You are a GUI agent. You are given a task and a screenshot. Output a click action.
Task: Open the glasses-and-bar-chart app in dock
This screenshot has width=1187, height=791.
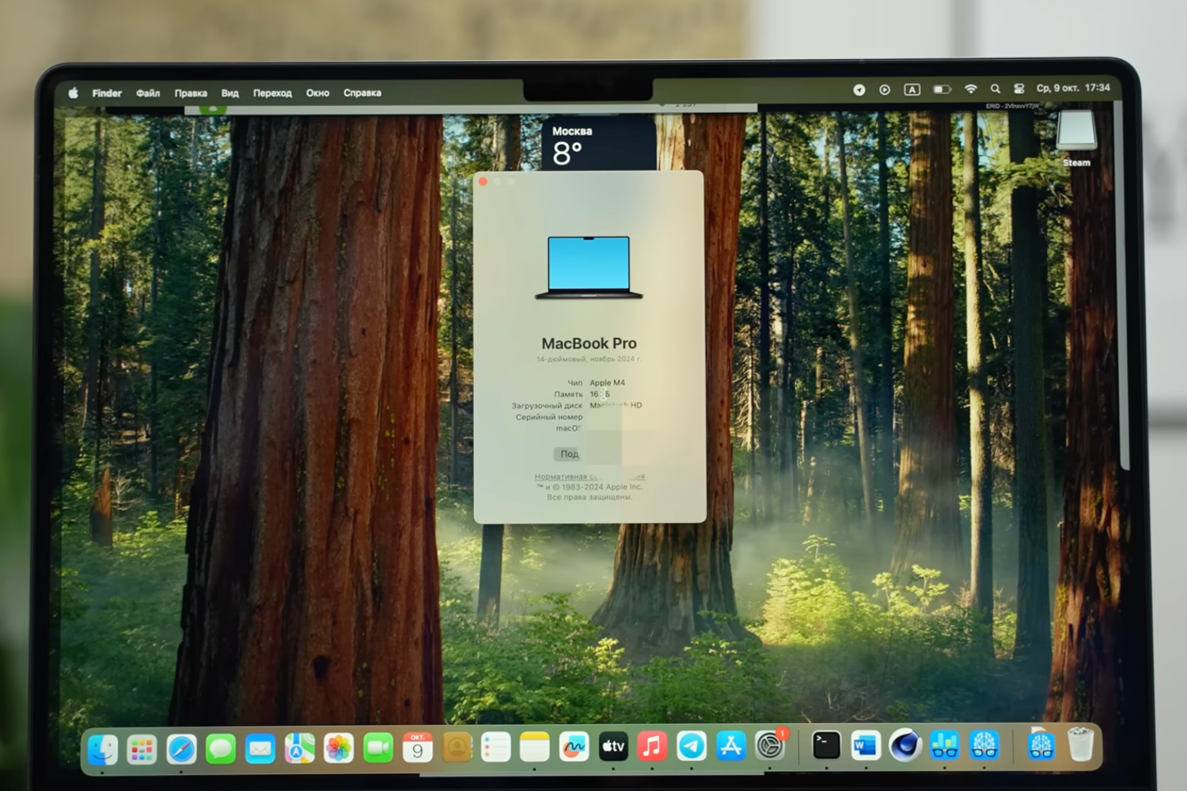[x=945, y=746]
